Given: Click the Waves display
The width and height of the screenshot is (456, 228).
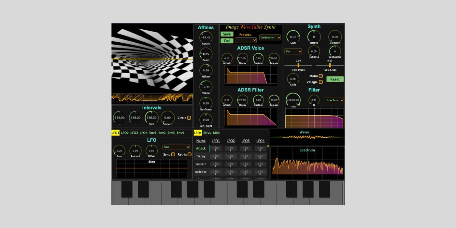Looking at the screenshot, I should pyautogui.click(x=307, y=137).
